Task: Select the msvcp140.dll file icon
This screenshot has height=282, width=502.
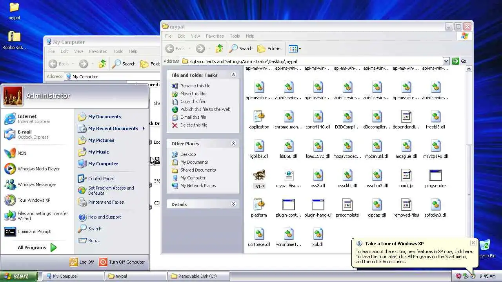Action: 435,146
